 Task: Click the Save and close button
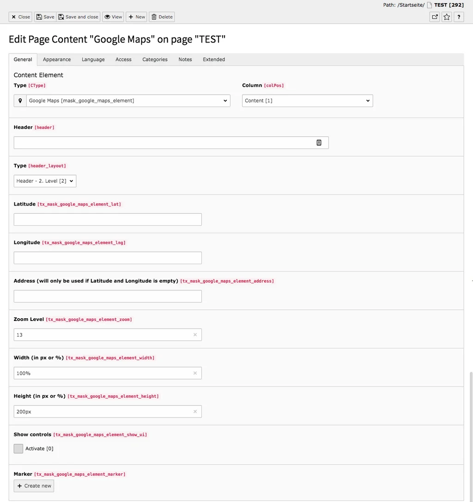click(x=78, y=17)
